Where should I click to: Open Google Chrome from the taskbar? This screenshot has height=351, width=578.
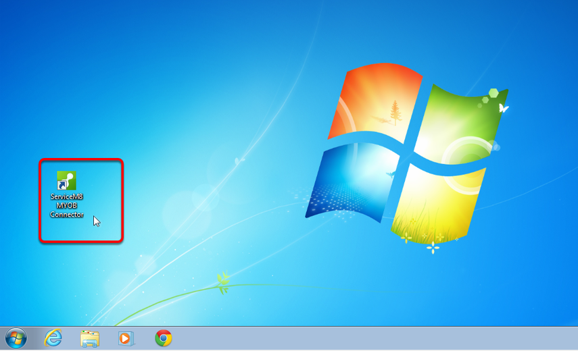[164, 338]
